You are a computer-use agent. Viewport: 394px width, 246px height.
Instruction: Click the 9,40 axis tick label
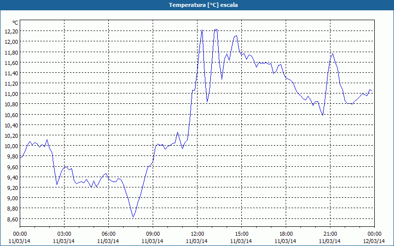point(12,178)
